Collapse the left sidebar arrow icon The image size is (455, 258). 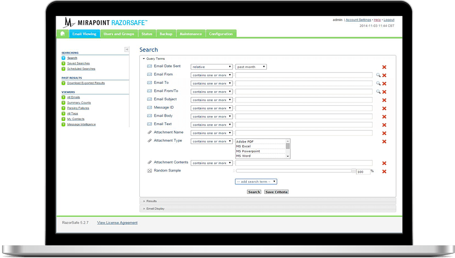[x=127, y=49]
